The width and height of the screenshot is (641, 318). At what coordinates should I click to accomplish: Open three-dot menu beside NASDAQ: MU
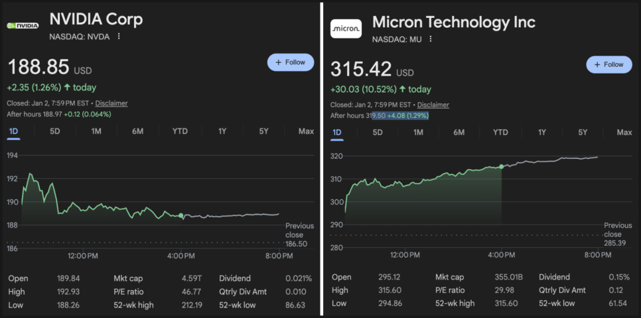point(430,39)
